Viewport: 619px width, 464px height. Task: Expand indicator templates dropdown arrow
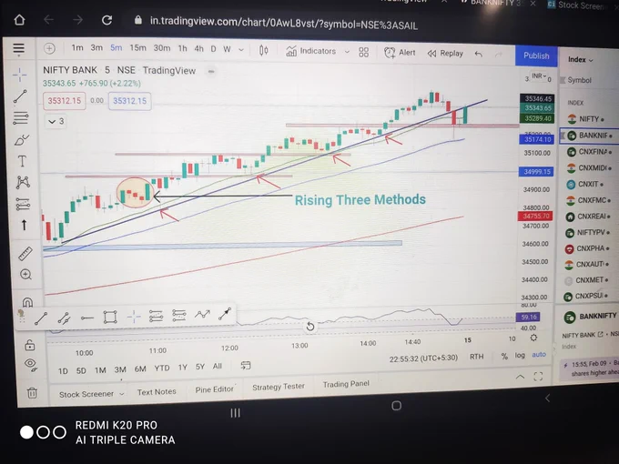[x=347, y=52]
